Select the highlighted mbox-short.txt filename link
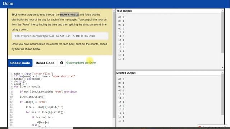The image size is (230, 129). click(69, 15)
